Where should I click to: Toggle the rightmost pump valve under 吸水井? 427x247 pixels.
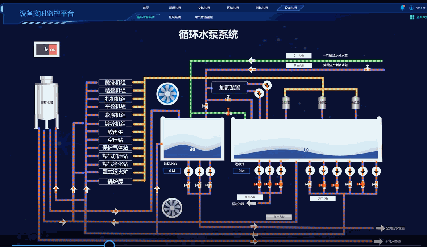tap(377, 185)
